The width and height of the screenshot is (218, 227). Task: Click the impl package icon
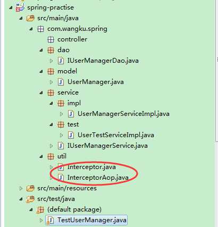click(x=61, y=103)
